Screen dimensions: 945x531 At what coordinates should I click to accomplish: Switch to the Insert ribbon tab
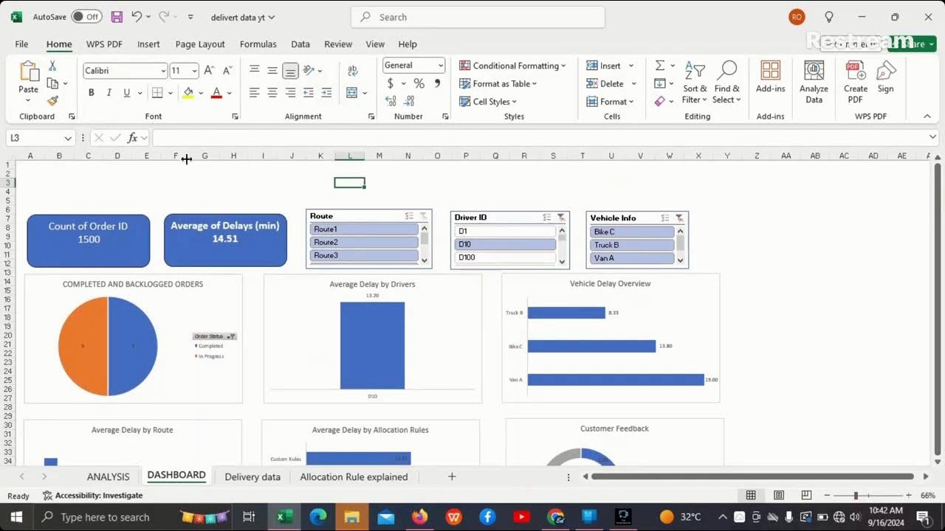(148, 44)
